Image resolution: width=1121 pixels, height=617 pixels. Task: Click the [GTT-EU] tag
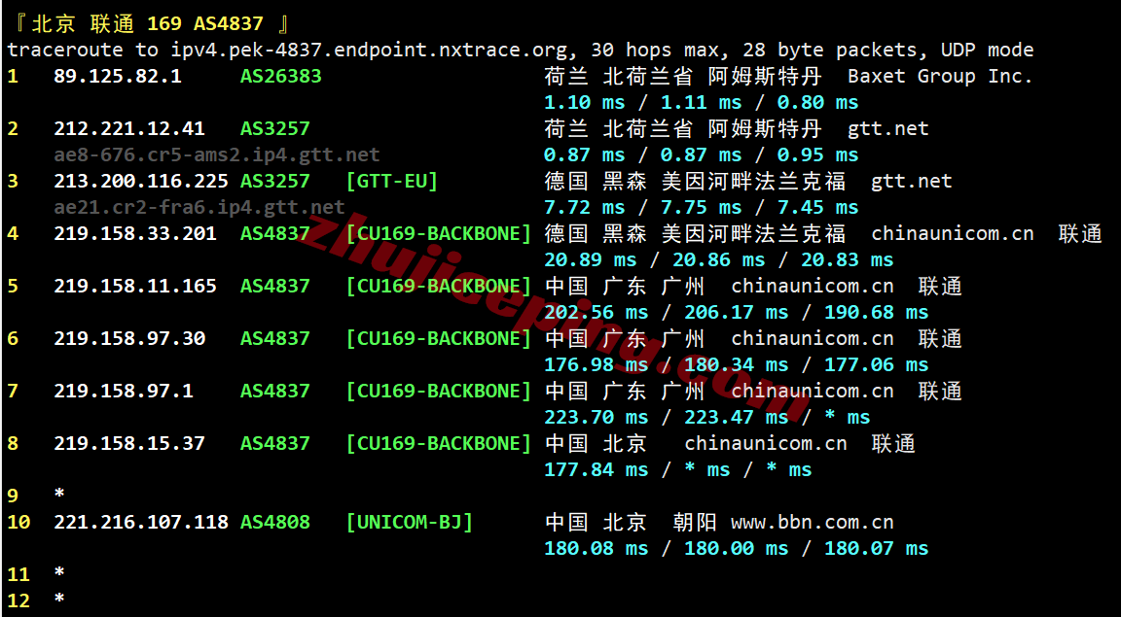click(x=391, y=182)
